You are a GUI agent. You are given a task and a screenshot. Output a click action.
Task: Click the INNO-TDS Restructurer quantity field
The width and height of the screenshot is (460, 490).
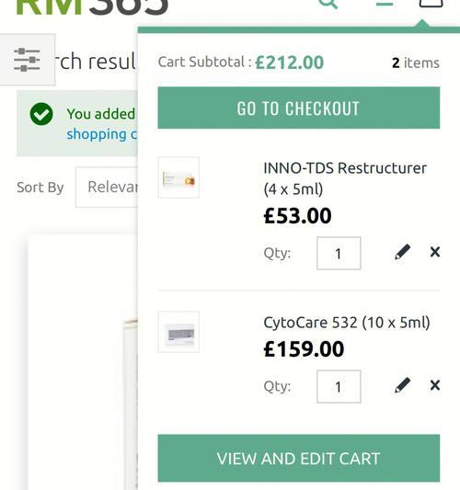(339, 253)
